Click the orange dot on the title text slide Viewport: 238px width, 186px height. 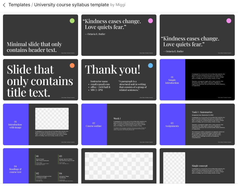click(72, 65)
